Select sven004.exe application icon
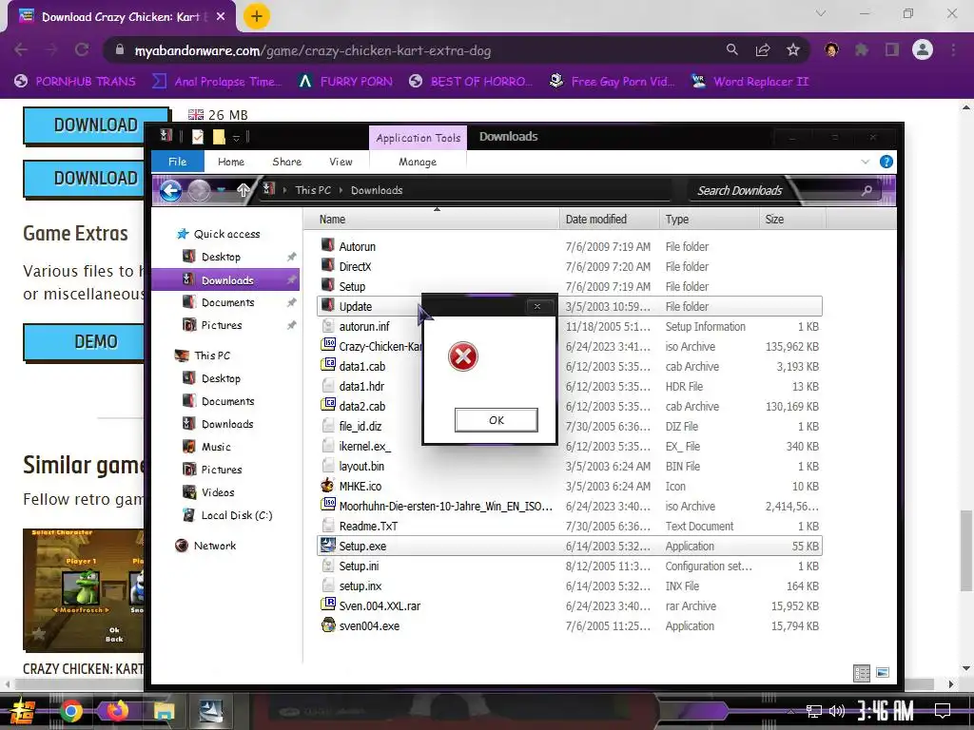The height and width of the screenshot is (730, 974). coord(328,625)
